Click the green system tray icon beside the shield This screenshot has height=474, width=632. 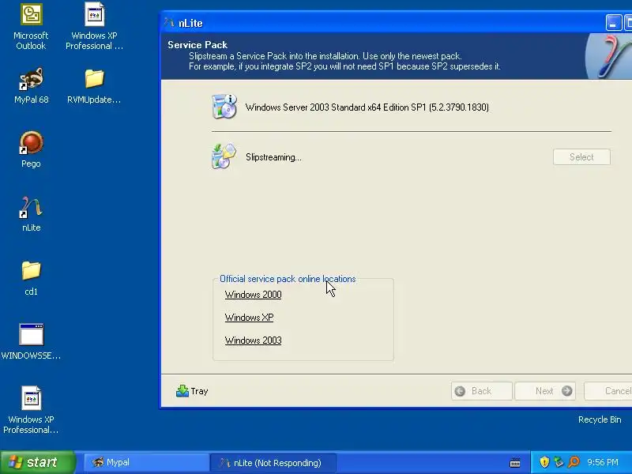click(x=559, y=462)
